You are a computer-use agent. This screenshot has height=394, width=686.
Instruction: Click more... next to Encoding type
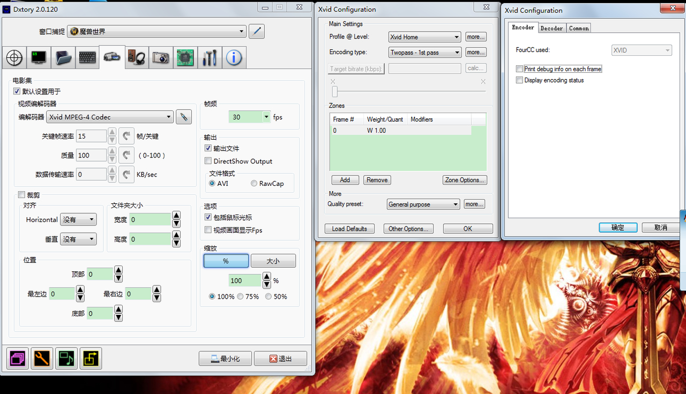tap(475, 52)
